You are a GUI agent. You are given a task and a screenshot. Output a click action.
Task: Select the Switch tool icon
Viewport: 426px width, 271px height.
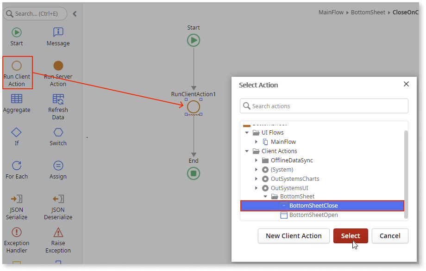58,132
